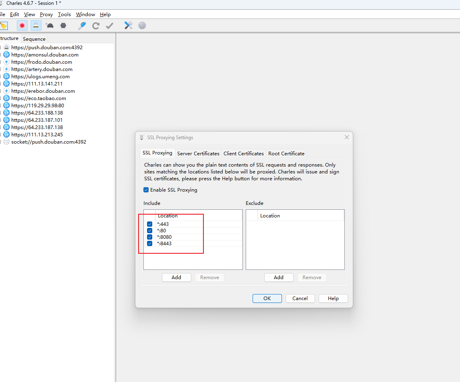Select https://erebor.douban.com in tree
The width and height of the screenshot is (460, 382).
click(x=43, y=91)
